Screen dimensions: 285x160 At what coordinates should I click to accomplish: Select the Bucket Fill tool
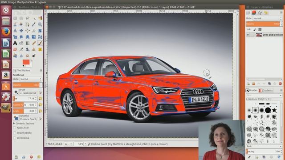[x=21, y=43]
